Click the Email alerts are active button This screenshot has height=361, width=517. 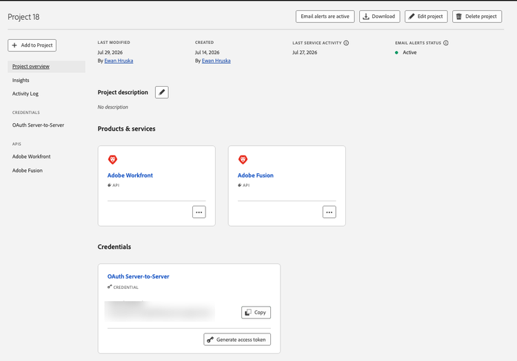pyautogui.click(x=325, y=17)
